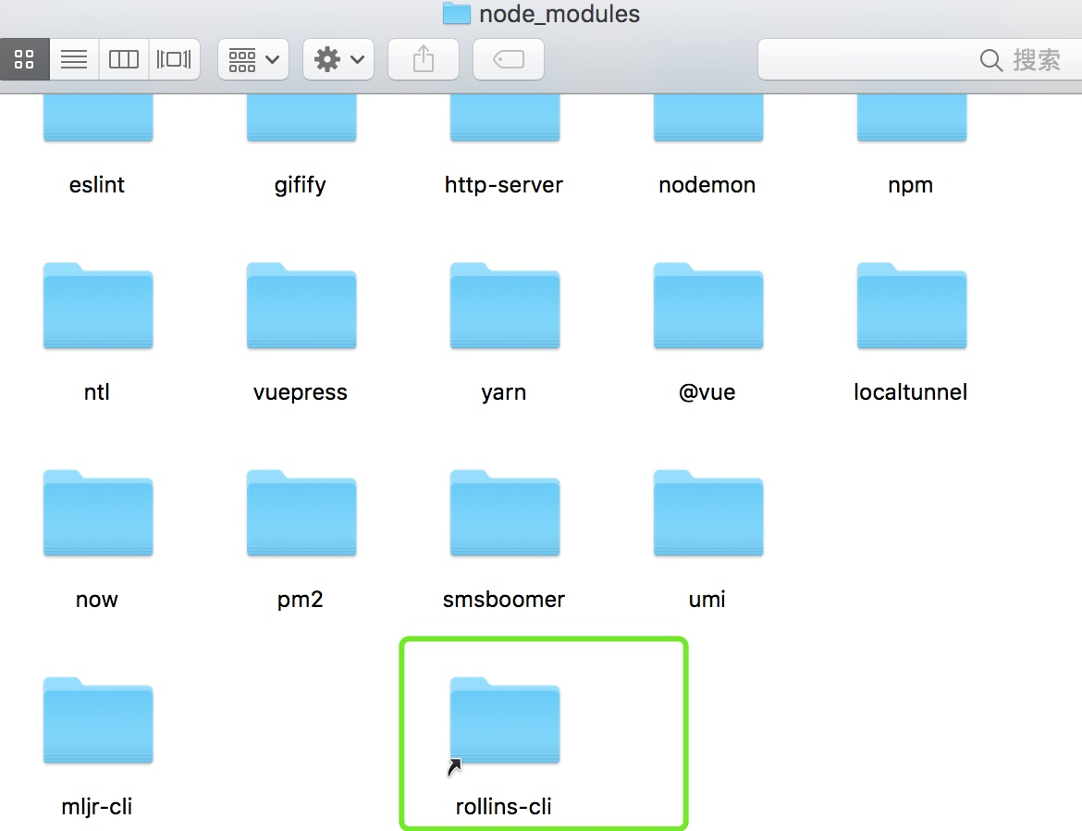Screen dimensions: 1082x831
Task: Click the mljr-cli folder name
Action: 96,807
